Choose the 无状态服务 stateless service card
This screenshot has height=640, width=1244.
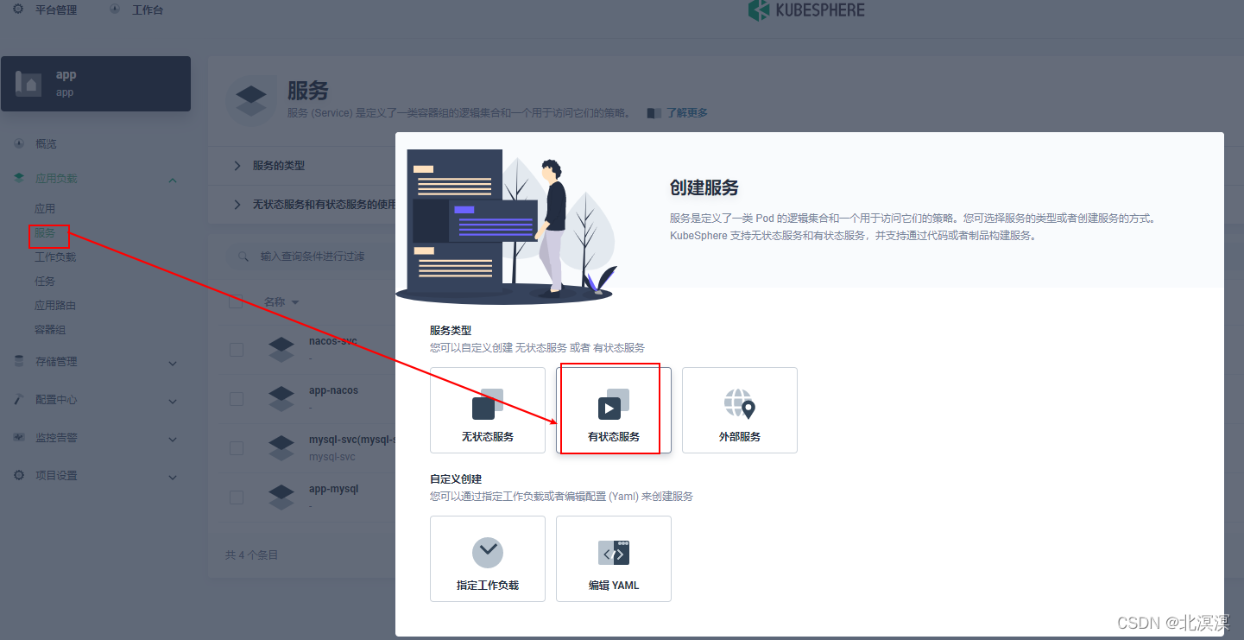(x=488, y=410)
